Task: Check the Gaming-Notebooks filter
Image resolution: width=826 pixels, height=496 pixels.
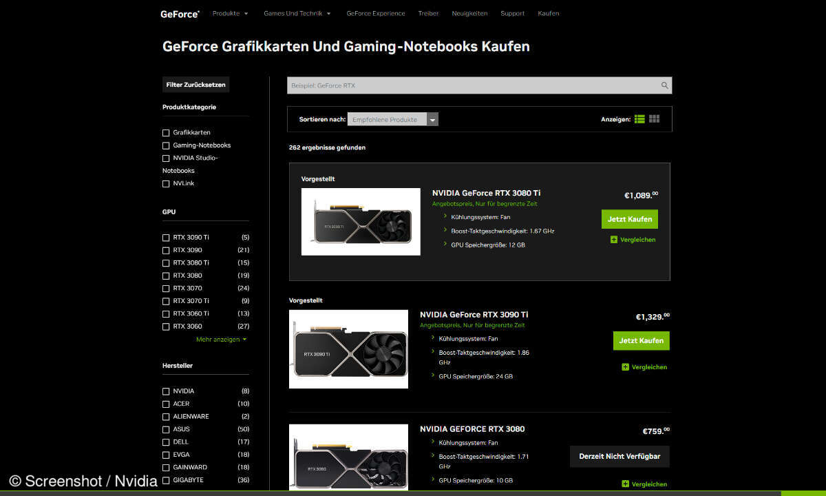Action: tap(166, 145)
